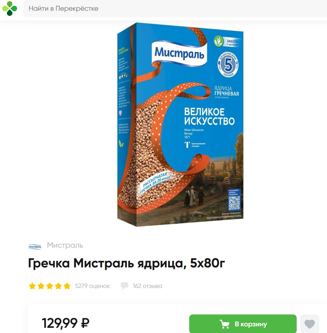Screen dimensions: 327x333
Task: Select the second rating star
Action: point(41,286)
